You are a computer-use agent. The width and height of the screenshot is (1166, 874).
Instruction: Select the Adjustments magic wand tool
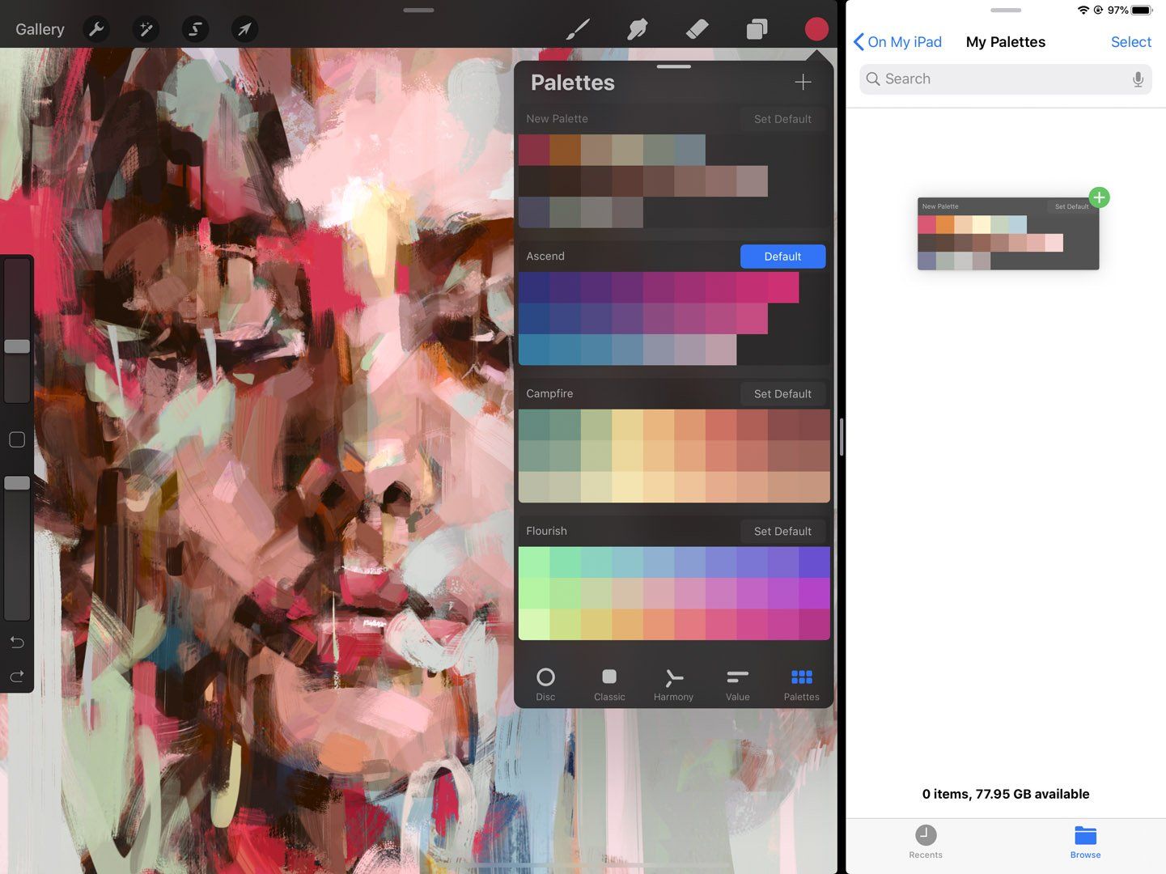tap(146, 29)
